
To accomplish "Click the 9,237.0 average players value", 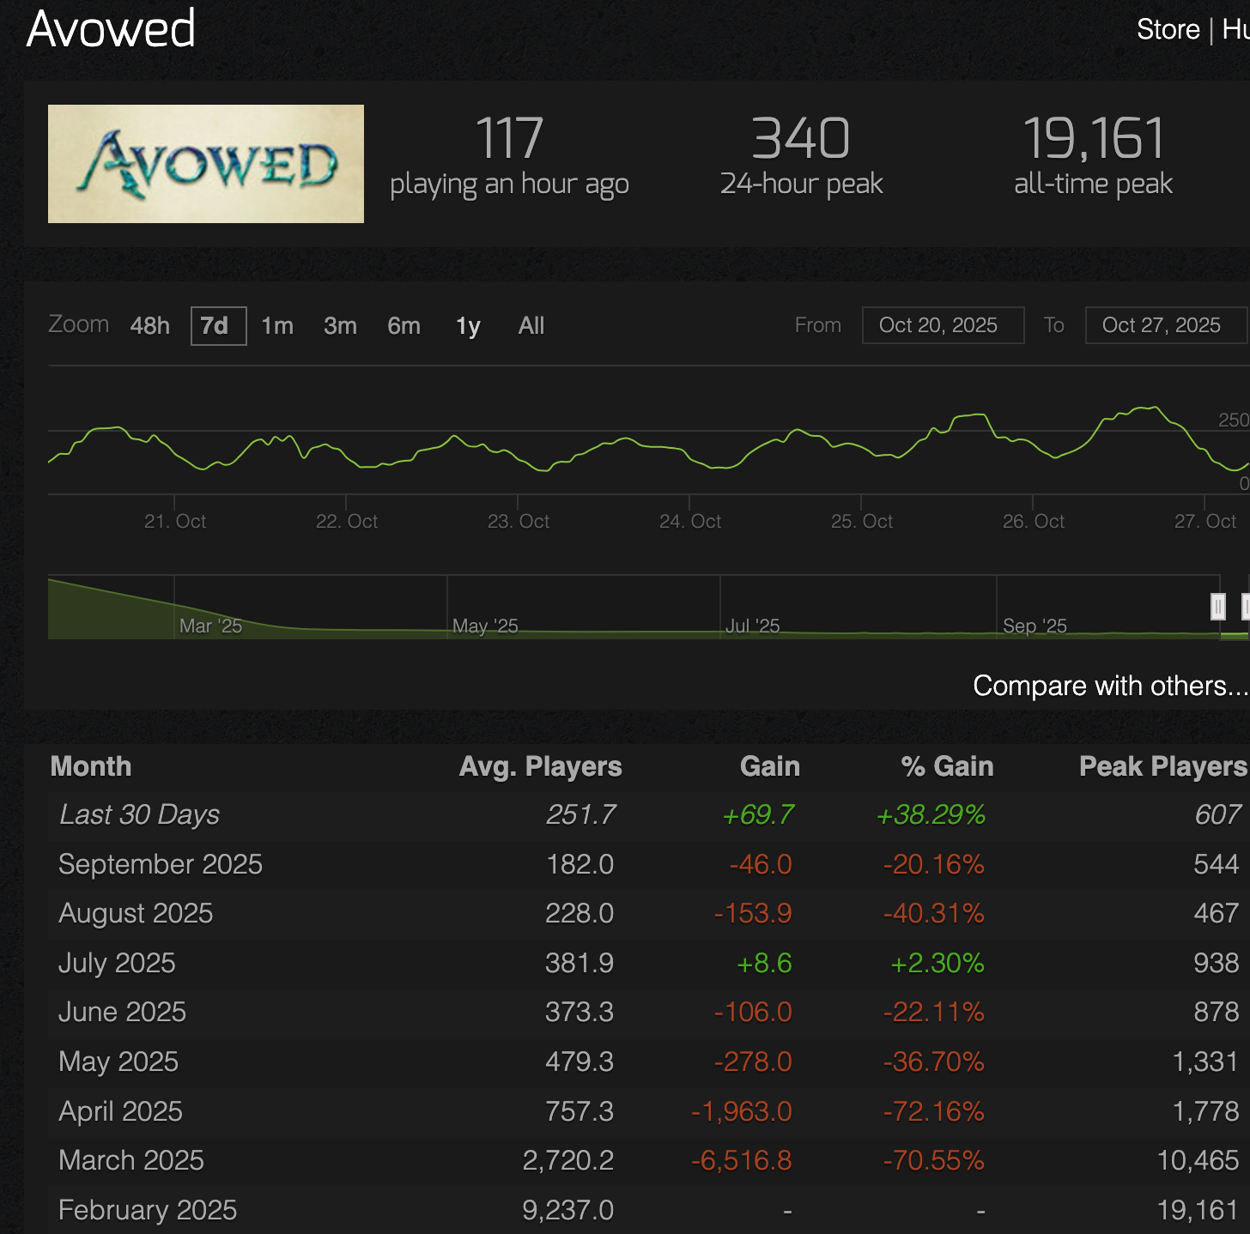I will pyautogui.click(x=568, y=1210).
